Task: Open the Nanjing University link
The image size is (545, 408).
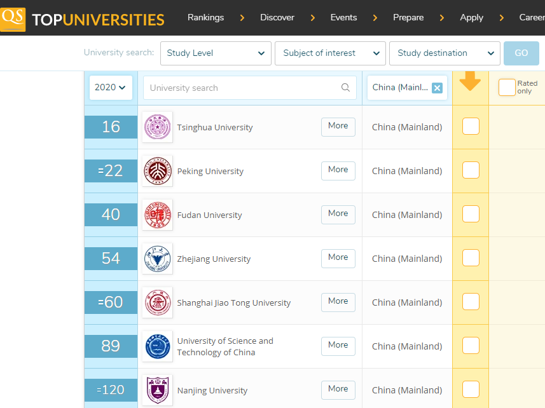Action: pos(212,391)
